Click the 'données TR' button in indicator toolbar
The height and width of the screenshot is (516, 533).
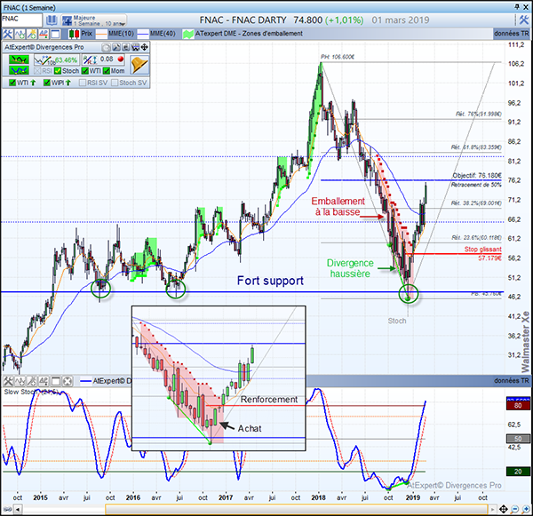coord(512,381)
